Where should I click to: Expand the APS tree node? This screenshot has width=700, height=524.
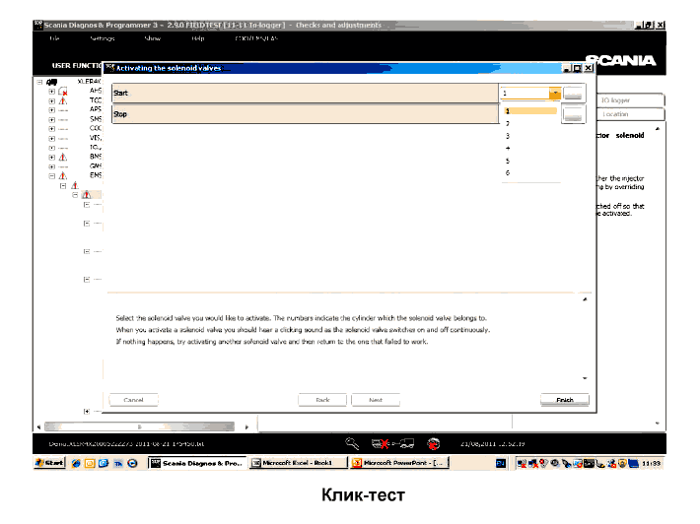(x=51, y=109)
